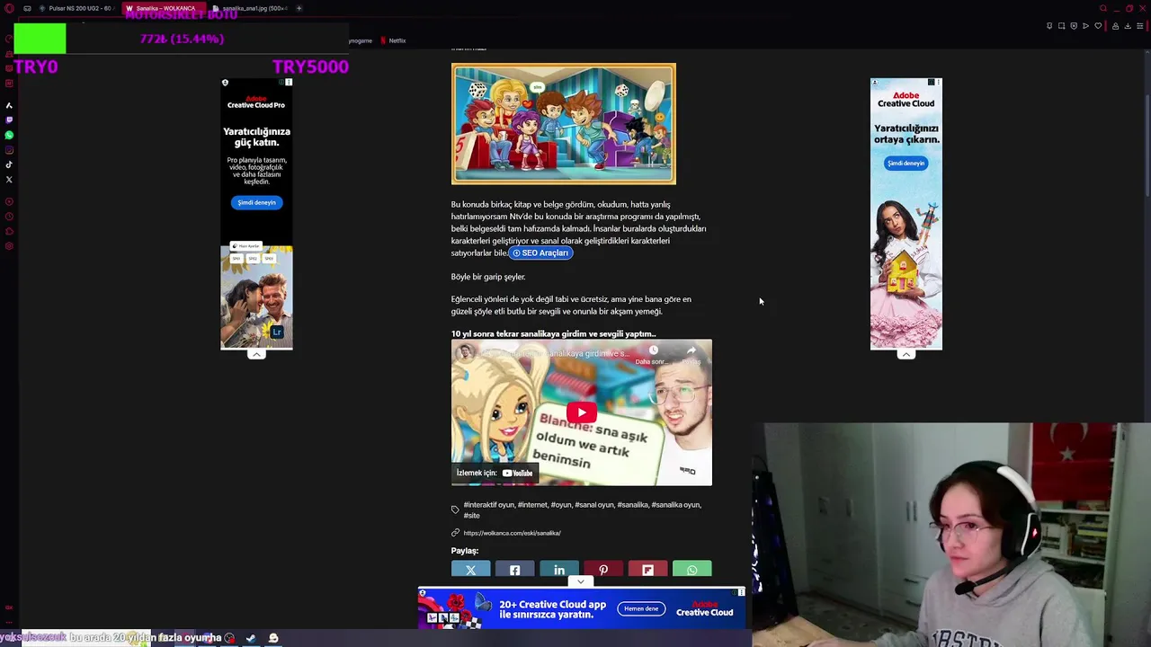Open the #interaktif oyun tag

pyautogui.click(x=488, y=505)
